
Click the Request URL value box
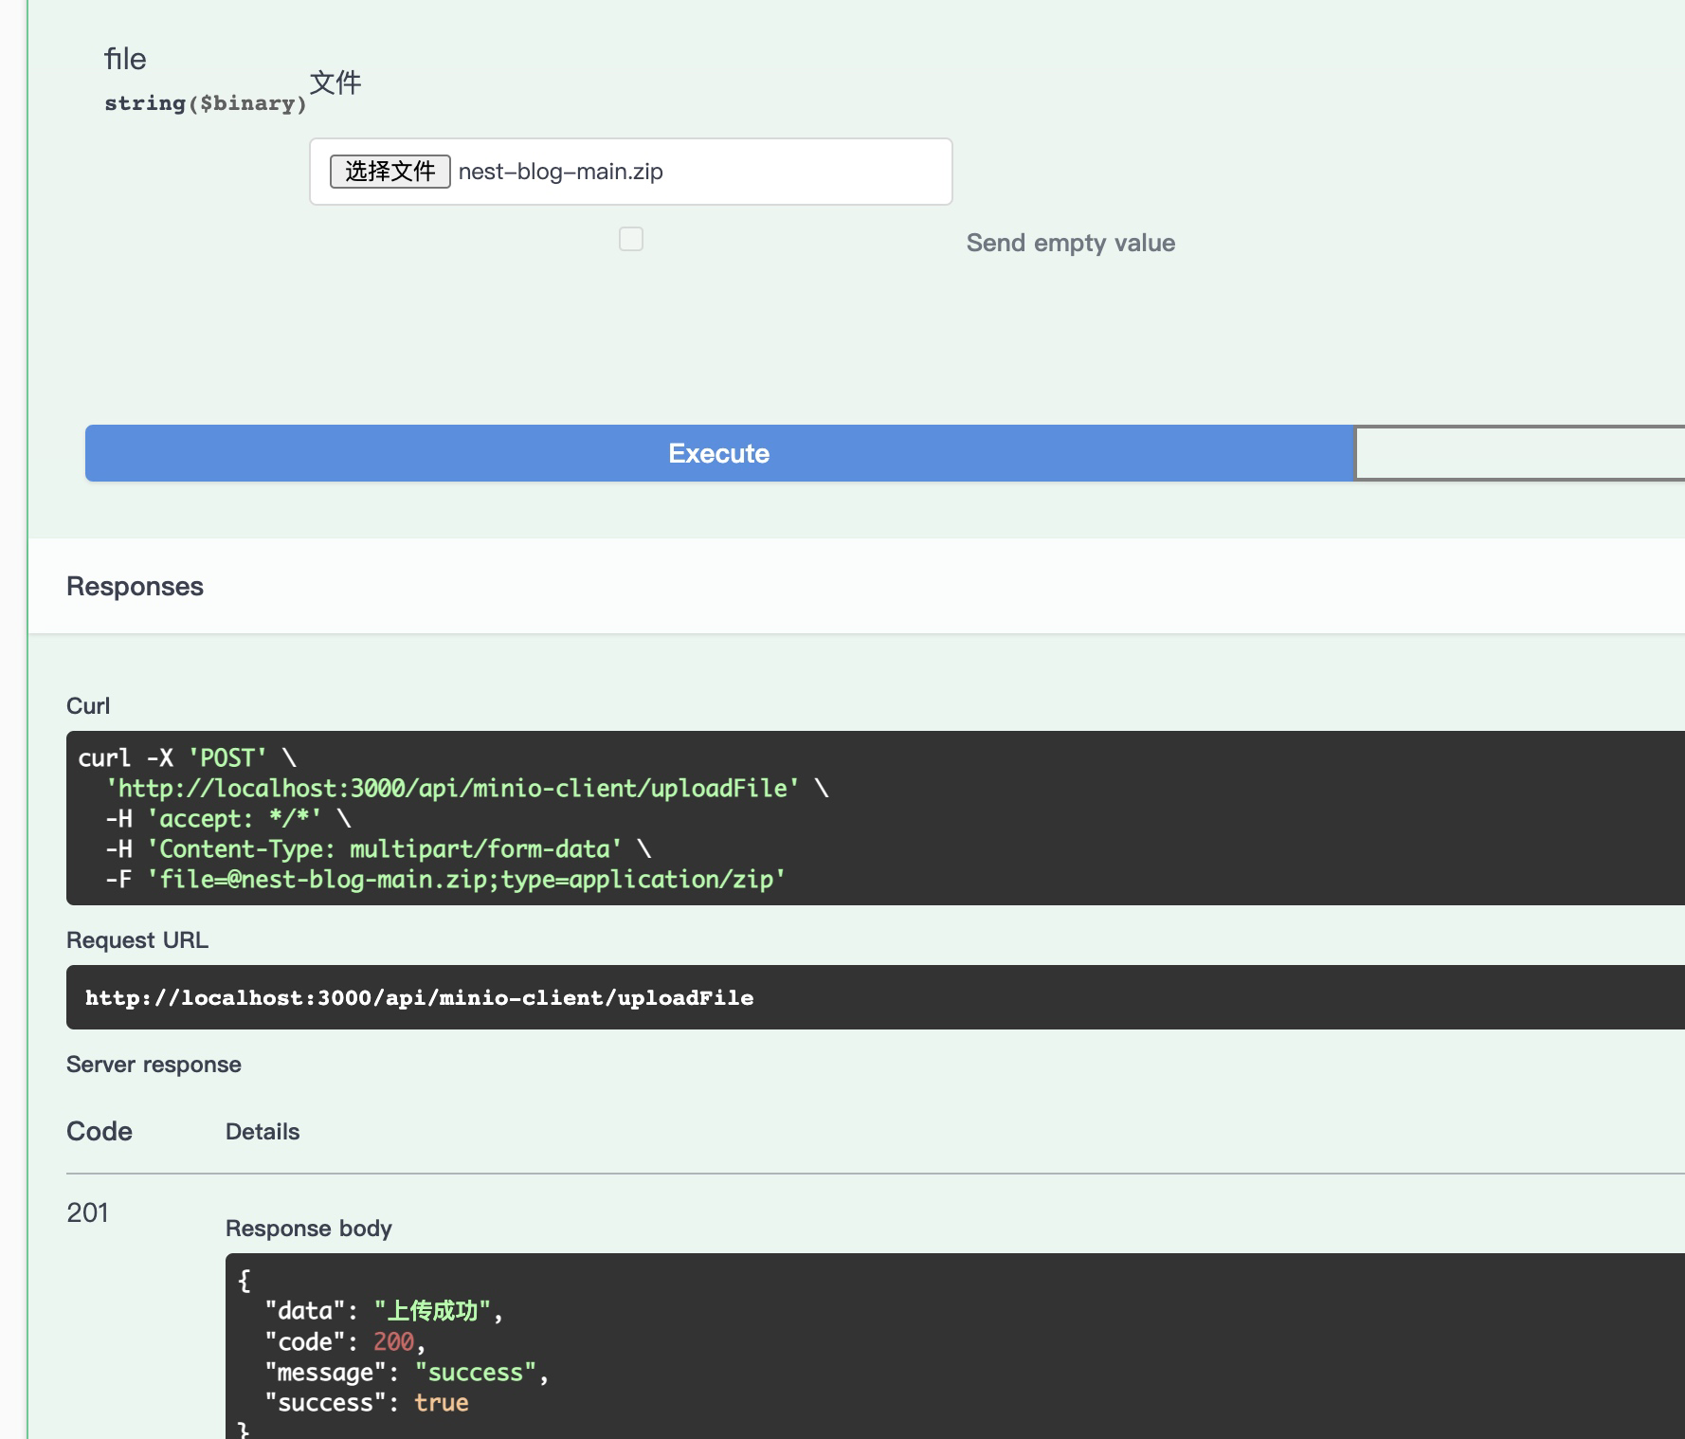876,997
